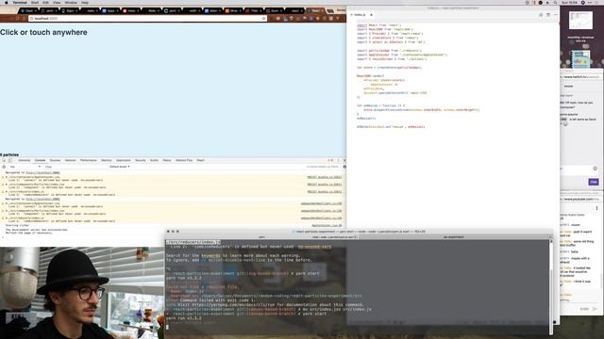Open the three-dot menu in code editor toolbar
Viewport: 604px width, 339px height.
click(x=556, y=15)
